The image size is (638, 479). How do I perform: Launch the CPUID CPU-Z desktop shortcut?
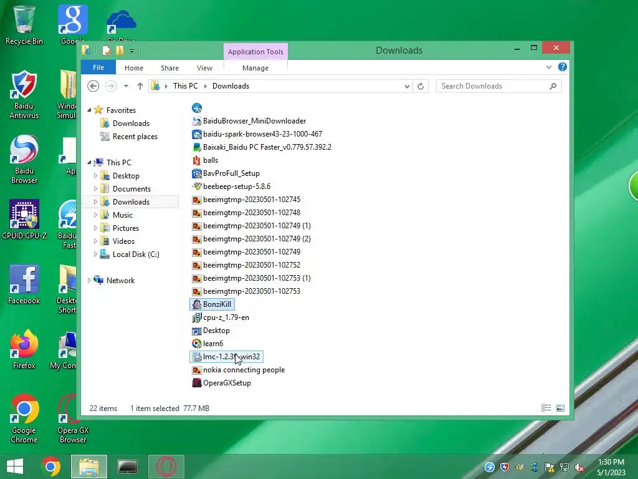click(24, 219)
